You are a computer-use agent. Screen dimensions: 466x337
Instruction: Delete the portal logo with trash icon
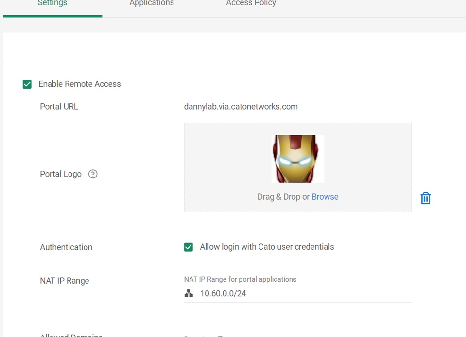[x=426, y=198]
